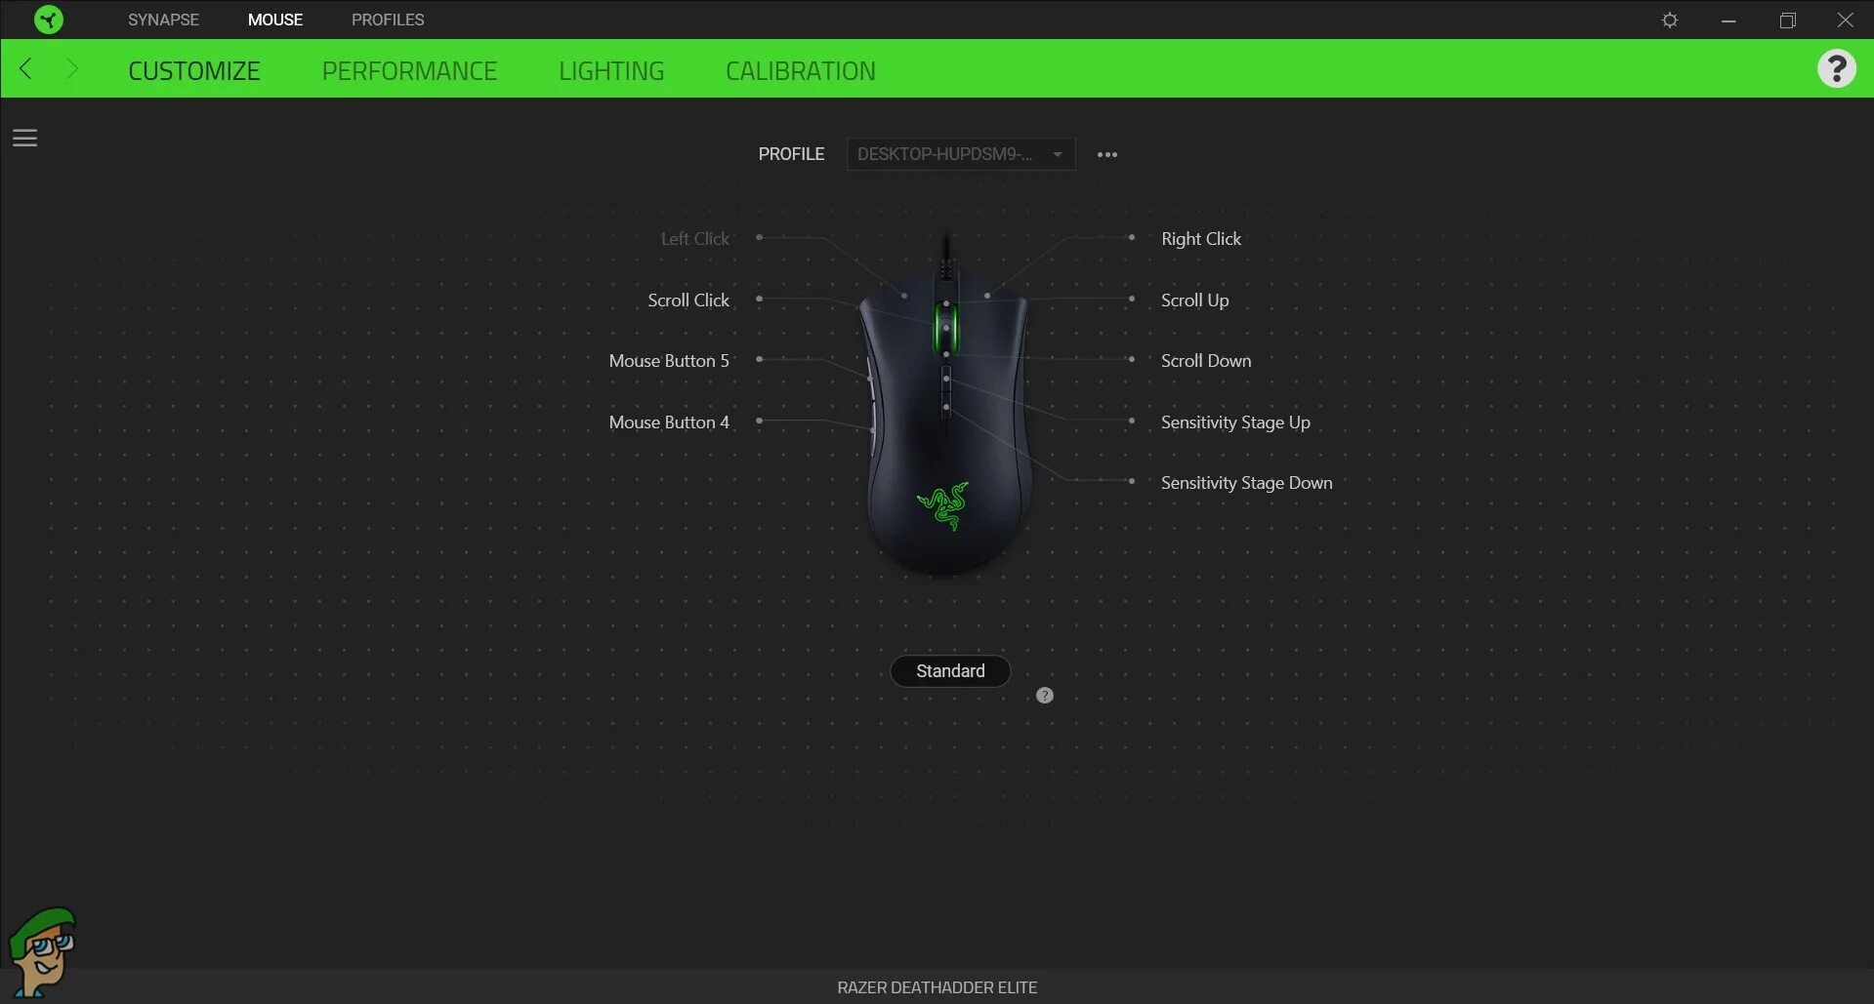Open profile options three-dot menu
This screenshot has width=1874, height=1004.
point(1106,154)
